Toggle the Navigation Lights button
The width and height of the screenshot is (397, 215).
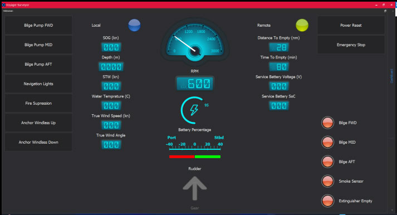pos(38,84)
